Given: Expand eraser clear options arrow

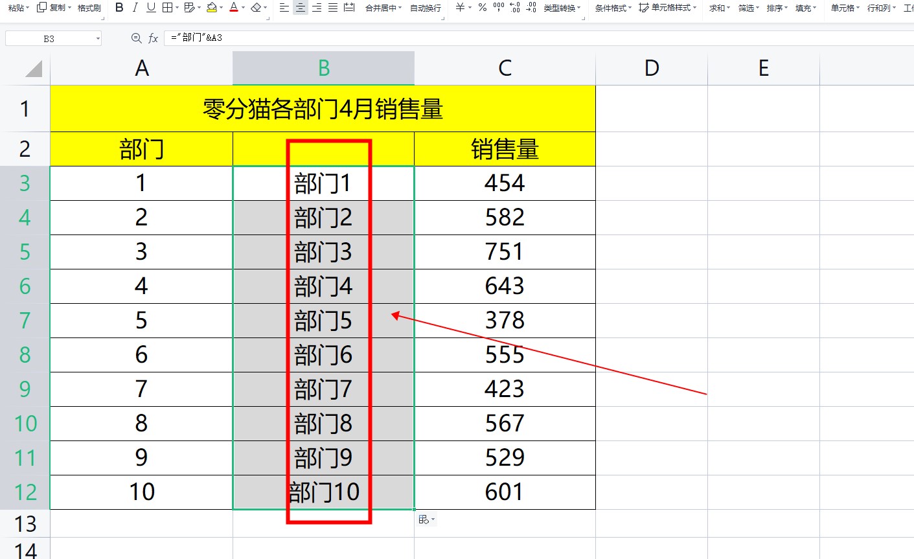Looking at the screenshot, I should 265,8.
